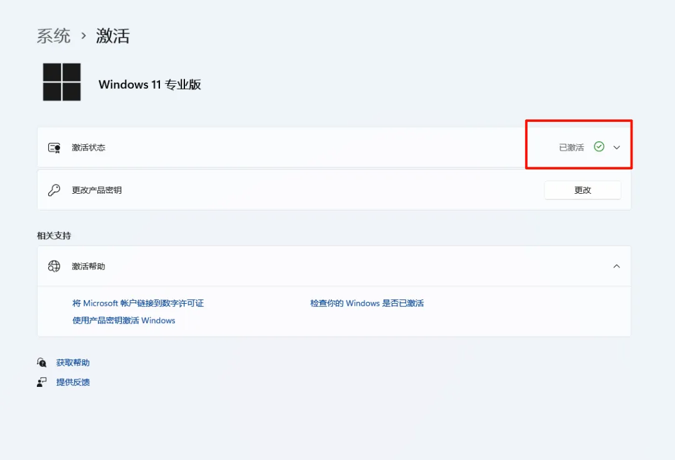Click the 激活状态 label

(88, 147)
